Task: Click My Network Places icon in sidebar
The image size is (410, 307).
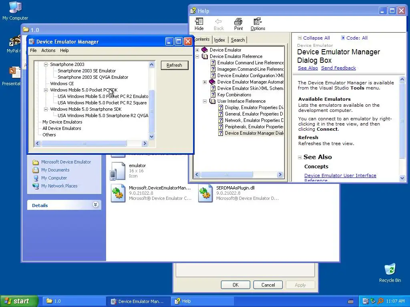Action: (36, 186)
